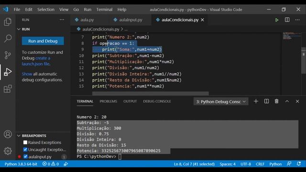Image resolution: width=306 pixels, height=172 pixels.
Task: Click the editor vertical scrollbar
Action: [x=304, y=61]
